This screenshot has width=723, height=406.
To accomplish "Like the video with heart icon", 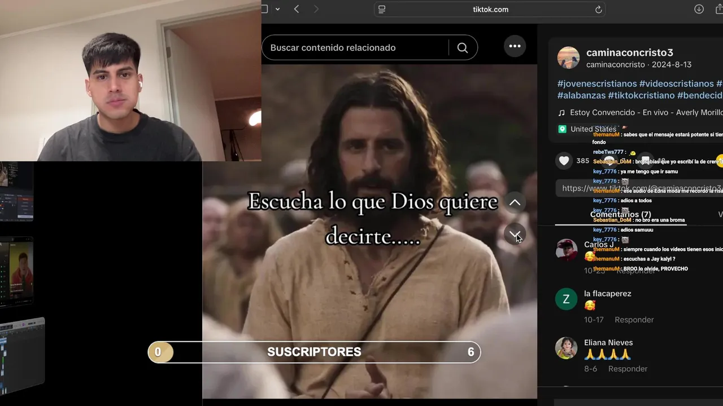I will point(564,161).
